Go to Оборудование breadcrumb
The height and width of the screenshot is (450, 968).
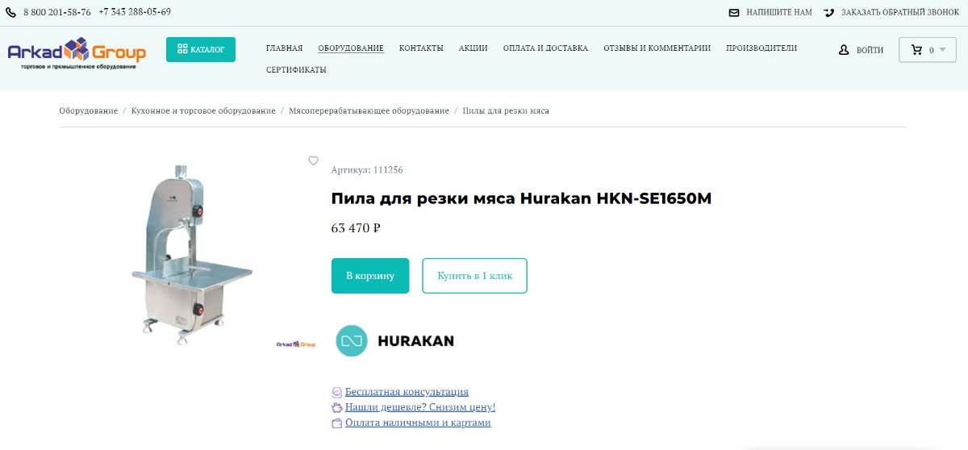coord(88,110)
